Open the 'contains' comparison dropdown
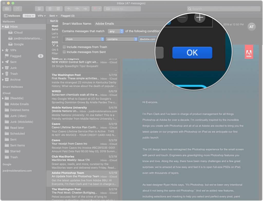The height and width of the screenshot is (201, 263). click(121, 39)
